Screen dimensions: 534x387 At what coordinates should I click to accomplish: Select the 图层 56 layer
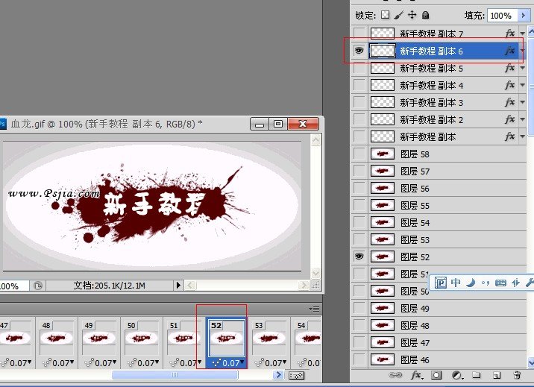447,188
